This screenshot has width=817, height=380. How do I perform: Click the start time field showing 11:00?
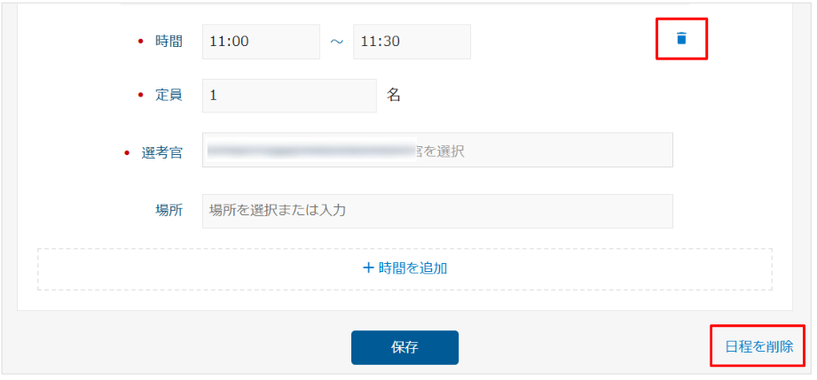pyautogui.click(x=260, y=42)
